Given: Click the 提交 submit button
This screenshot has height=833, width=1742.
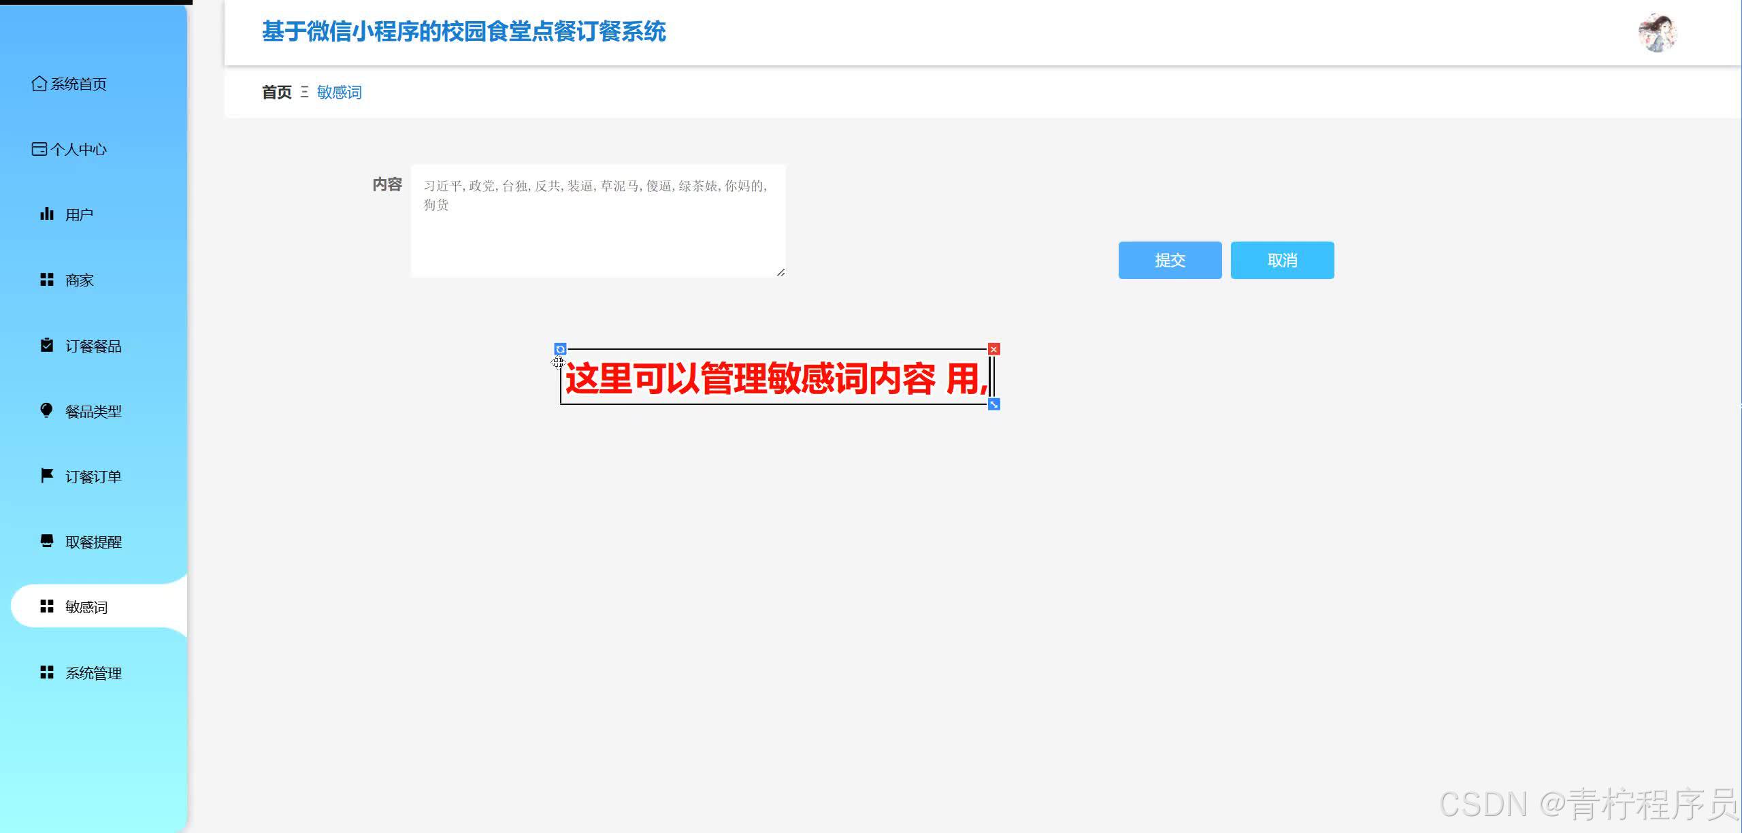Looking at the screenshot, I should coord(1169,260).
